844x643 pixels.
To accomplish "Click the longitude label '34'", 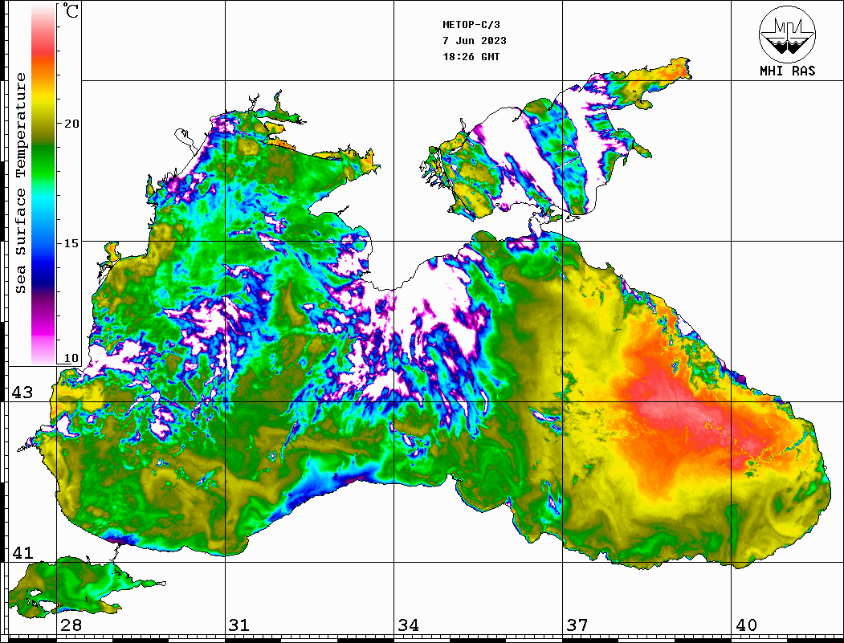I will tap(409, 625).
